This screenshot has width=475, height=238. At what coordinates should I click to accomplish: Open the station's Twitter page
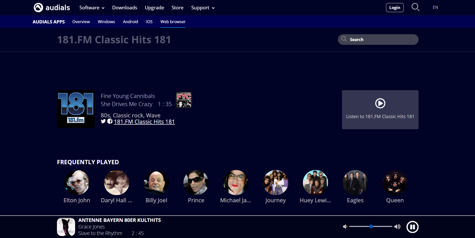pos(103,121)
